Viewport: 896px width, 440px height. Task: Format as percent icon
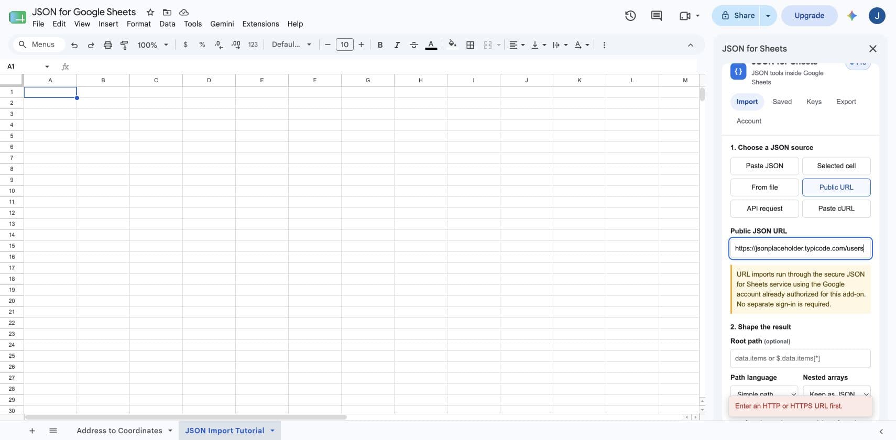[x=202, y=45]
